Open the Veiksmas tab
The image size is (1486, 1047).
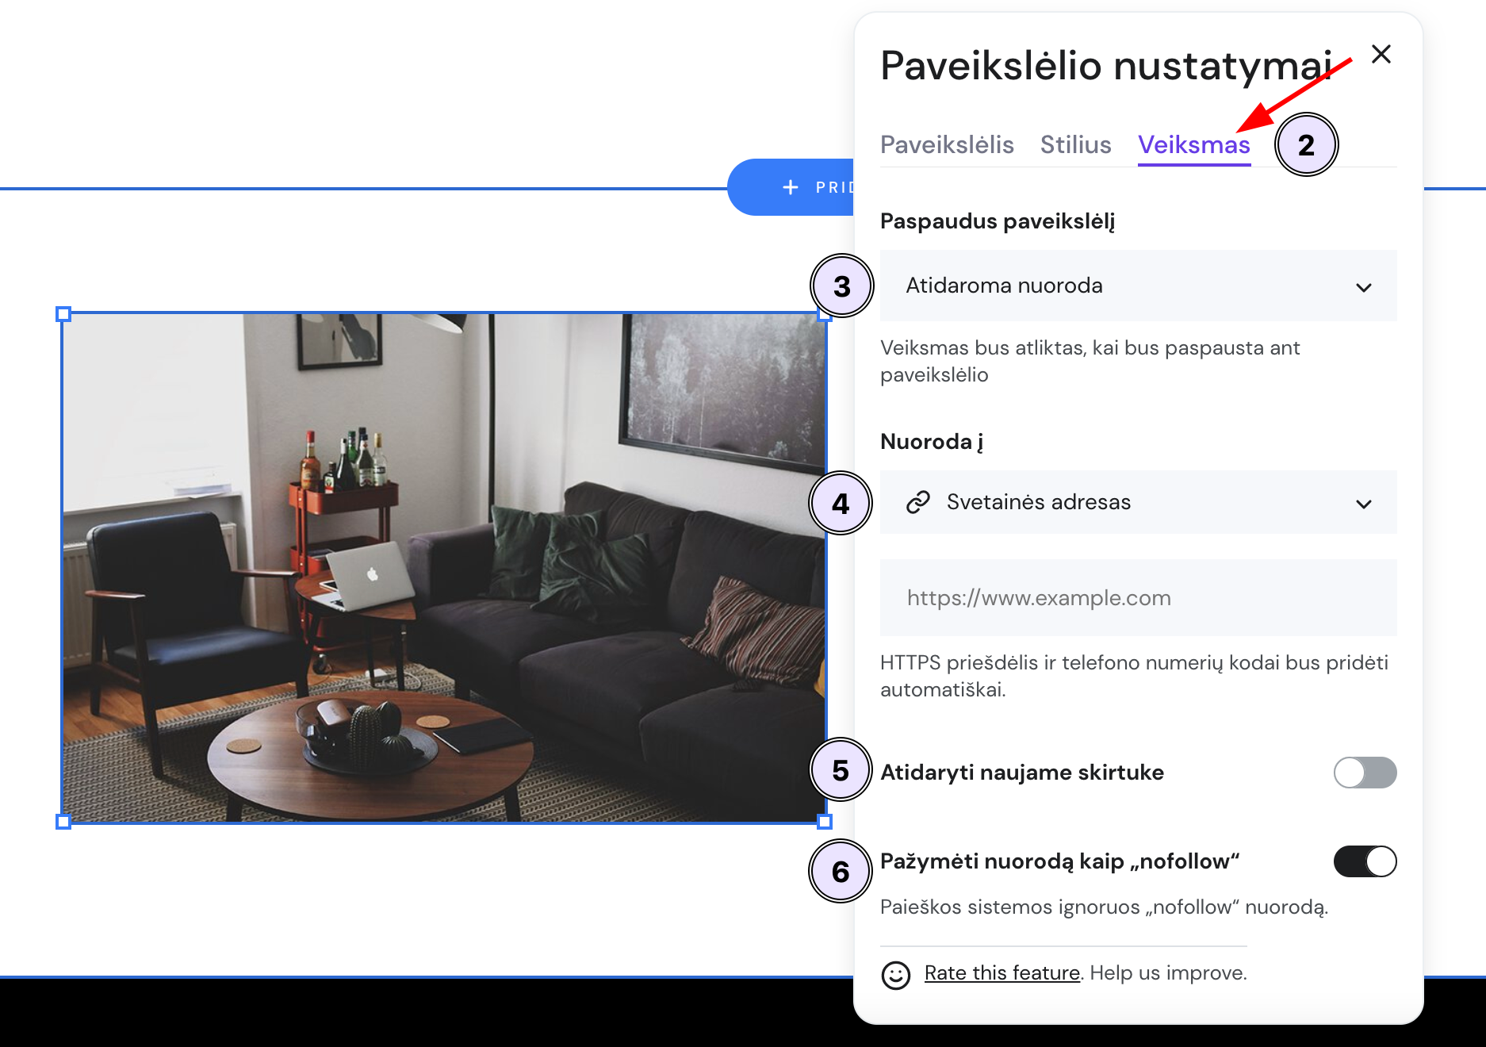(x=1193, y=144)
